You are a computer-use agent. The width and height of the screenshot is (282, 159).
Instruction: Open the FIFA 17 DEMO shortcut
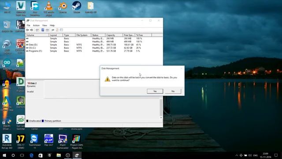tap(21, 141)
